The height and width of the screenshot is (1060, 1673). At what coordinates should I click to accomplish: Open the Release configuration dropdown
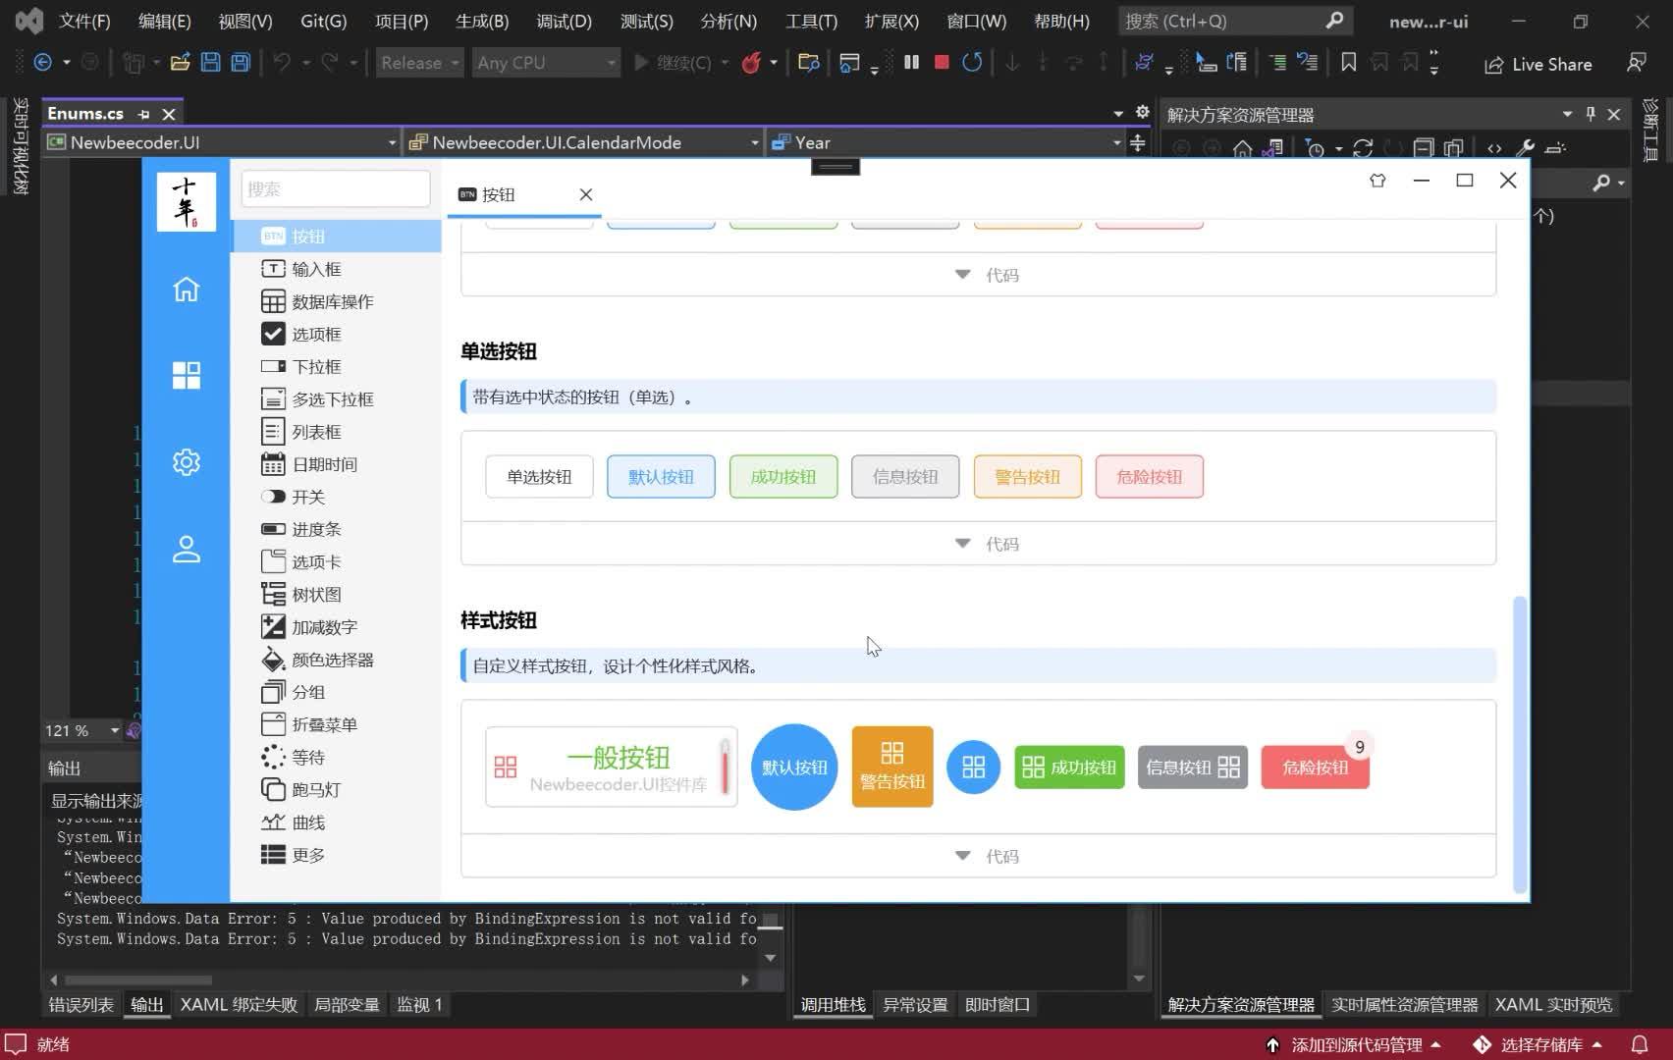coord(418,62)
